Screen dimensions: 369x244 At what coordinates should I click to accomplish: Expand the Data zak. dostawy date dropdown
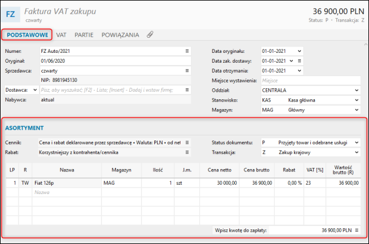(292, 61)
